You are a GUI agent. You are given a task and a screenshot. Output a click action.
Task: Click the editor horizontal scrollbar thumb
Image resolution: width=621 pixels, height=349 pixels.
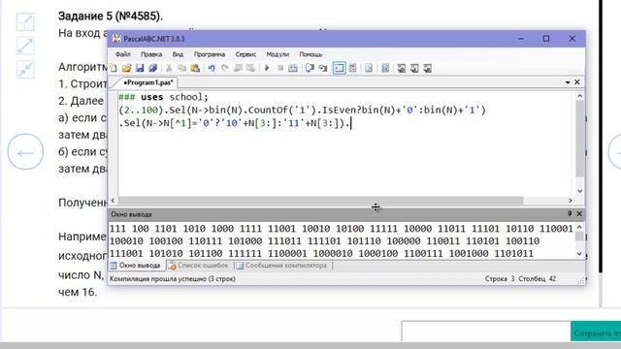[x=321, y=201]
